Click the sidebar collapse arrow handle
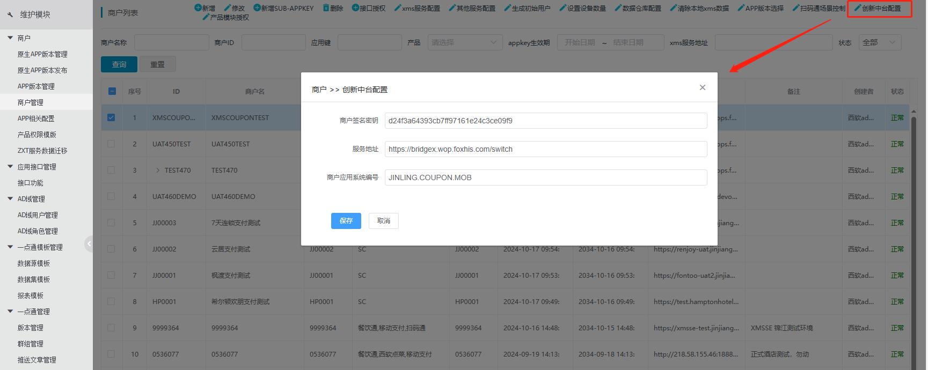Screen dimensions: 928x370 point(89,244)
